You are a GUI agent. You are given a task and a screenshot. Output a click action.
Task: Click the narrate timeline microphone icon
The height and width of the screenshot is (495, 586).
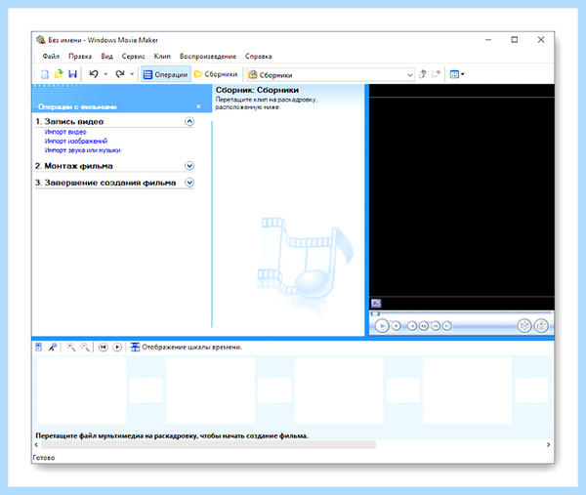tap(53, 347)
